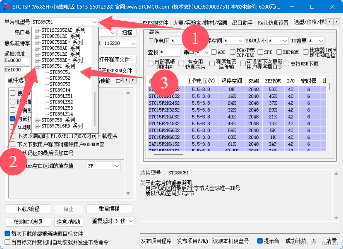Toggle 当目标文件变化时自动装载 checkbox
The width and height of the screenshot is (343, 249).
click(8, 242)
